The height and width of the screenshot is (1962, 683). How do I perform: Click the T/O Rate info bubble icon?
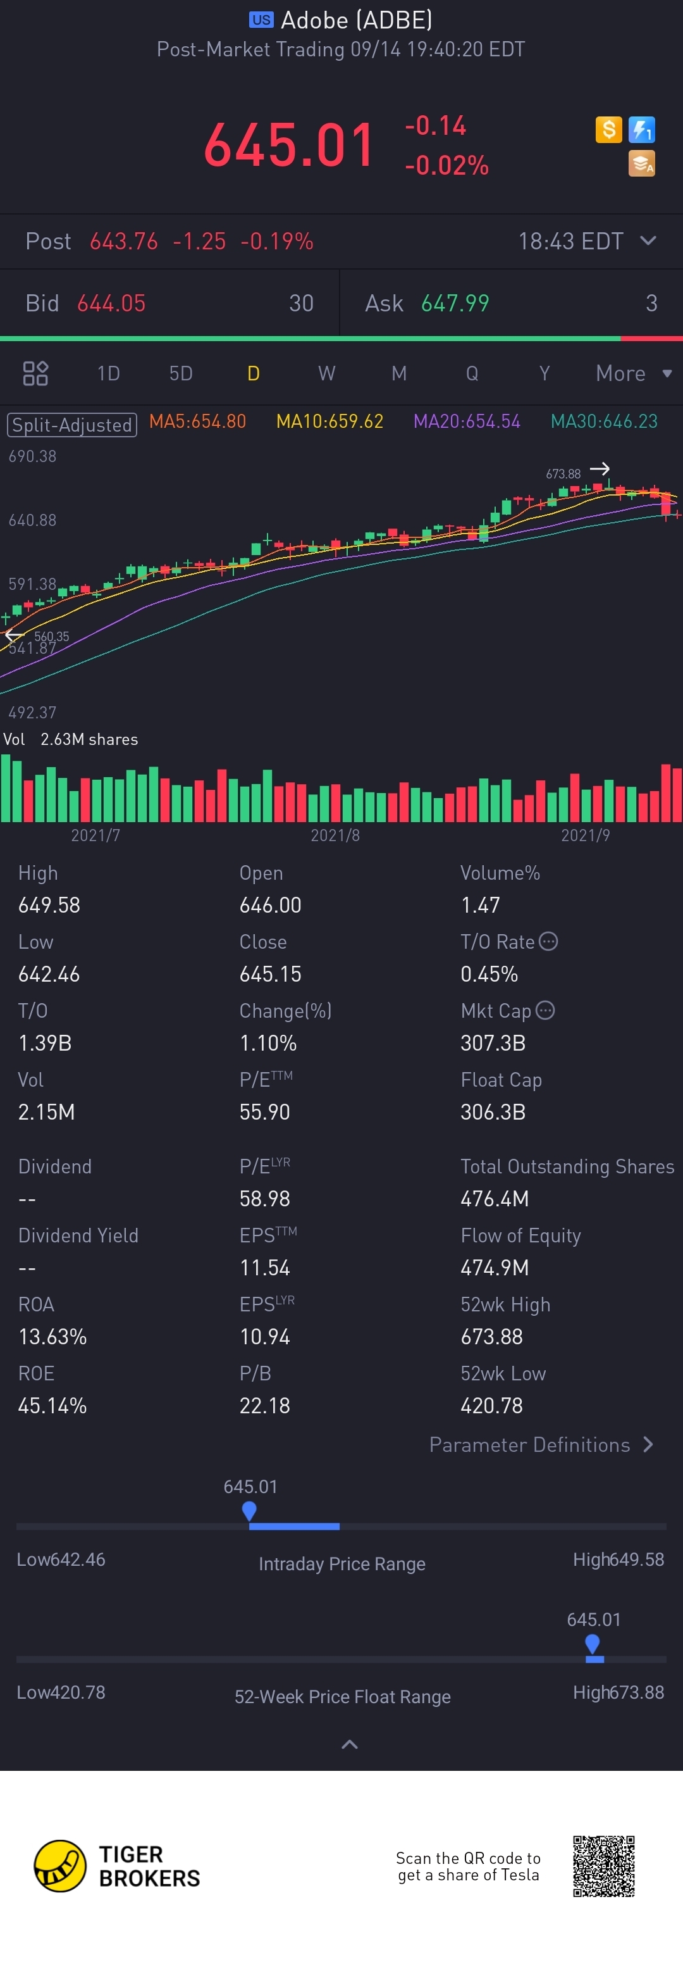548,941
